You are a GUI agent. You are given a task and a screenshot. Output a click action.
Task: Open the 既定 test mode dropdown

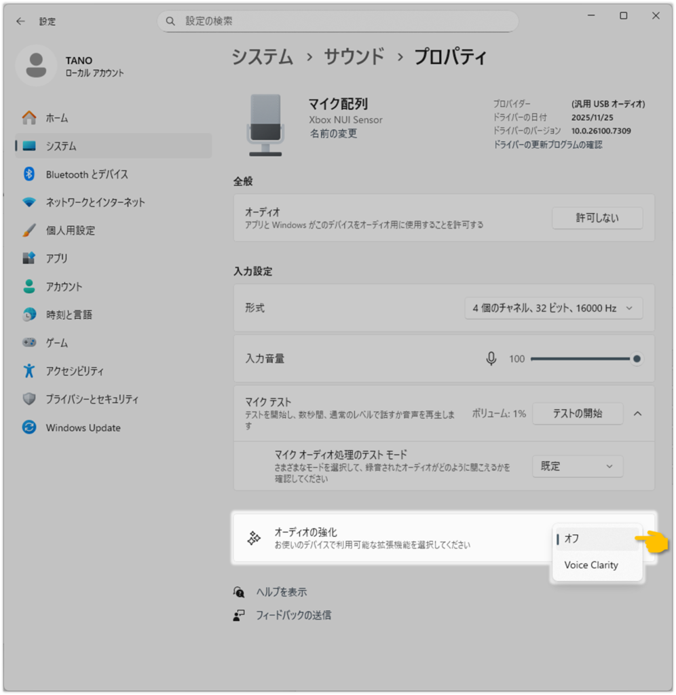tap(577, 466)
